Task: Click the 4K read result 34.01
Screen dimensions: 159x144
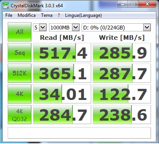Action: click(62, 94)
